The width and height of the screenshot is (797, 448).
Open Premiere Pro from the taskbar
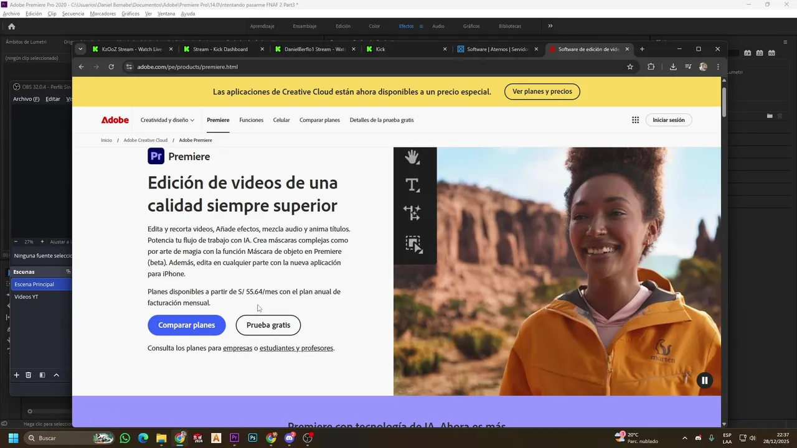click(234, 438)
